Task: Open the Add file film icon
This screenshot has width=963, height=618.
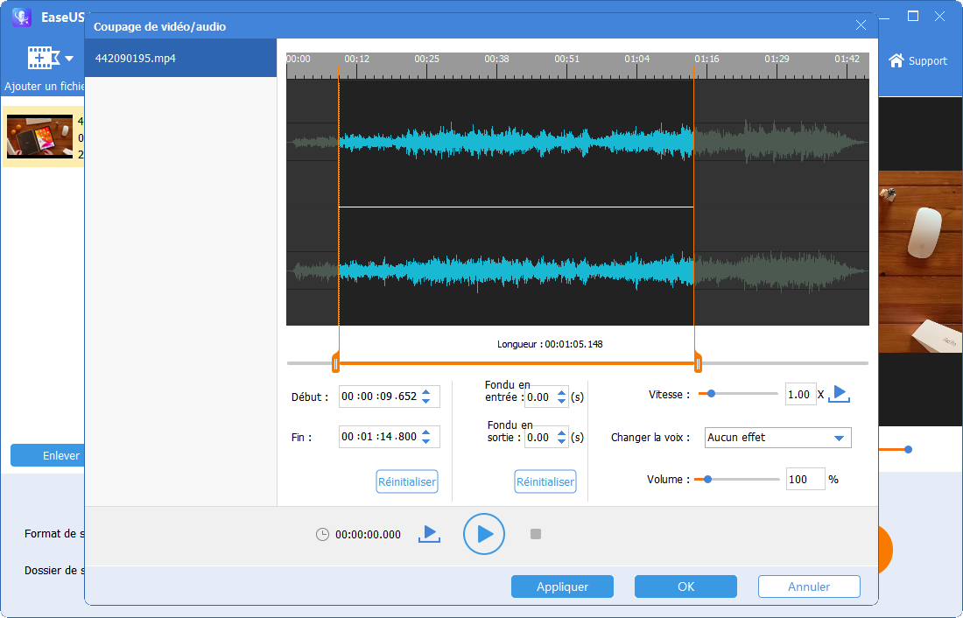Action: click(43, 58)
